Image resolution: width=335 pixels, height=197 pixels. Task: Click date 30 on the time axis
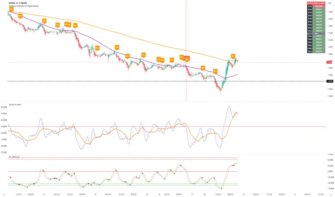click(x=244, y=194)
